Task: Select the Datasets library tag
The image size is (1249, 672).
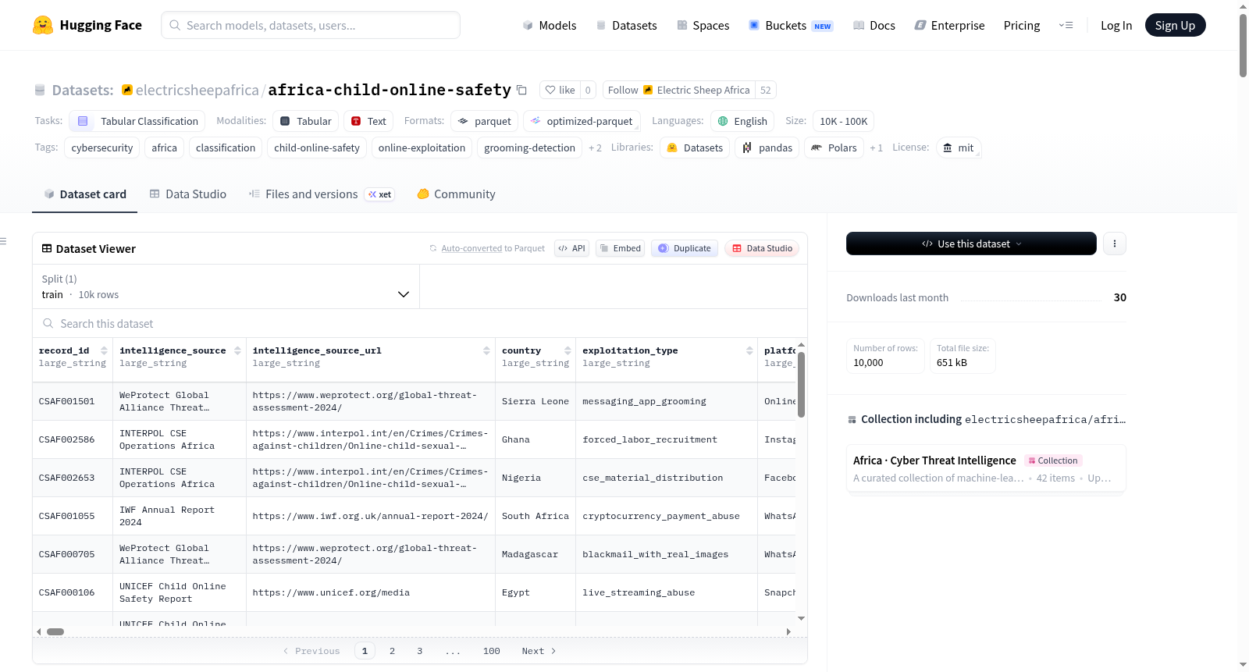Action: 695,148
